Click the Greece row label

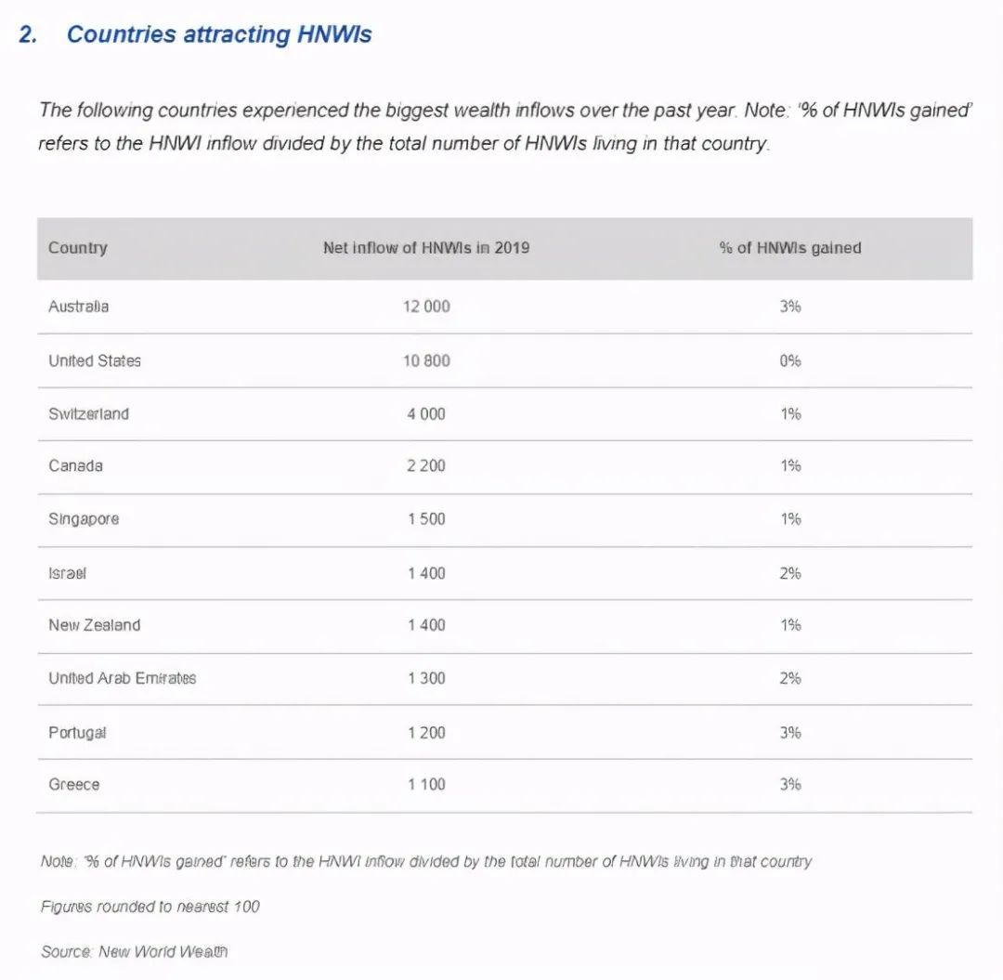(x=74, y=785)
